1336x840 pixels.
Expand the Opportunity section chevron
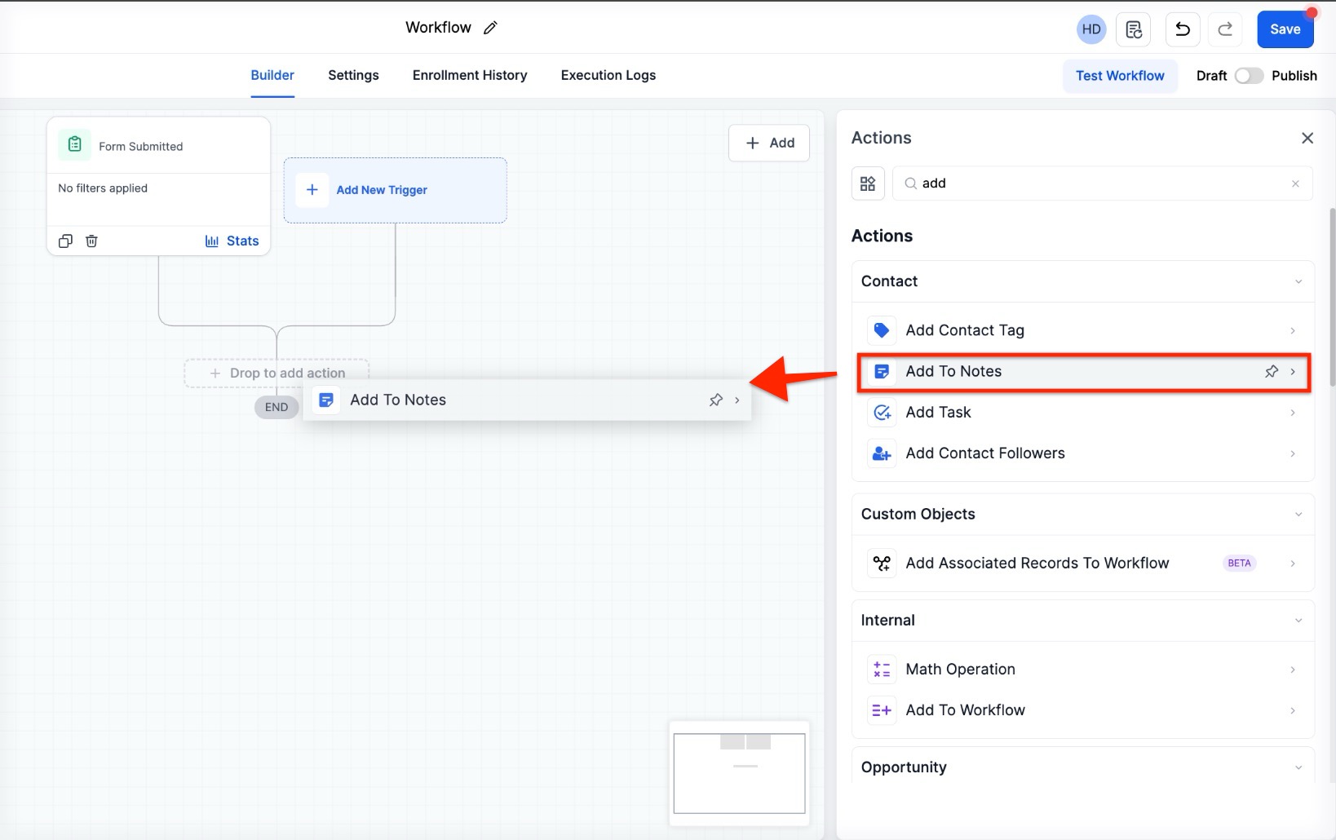pyautogui.click(x=1298, y=767)
